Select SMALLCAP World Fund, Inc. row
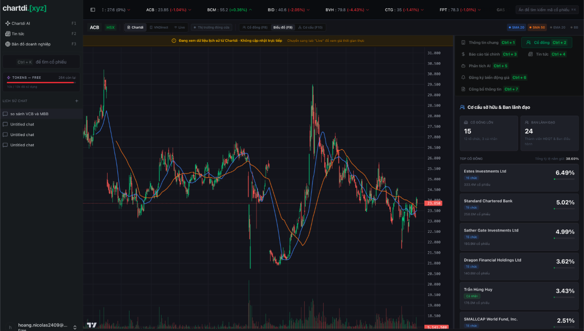Image resolution: width=584 pixels, height=331 pixels. pos(519,321)
